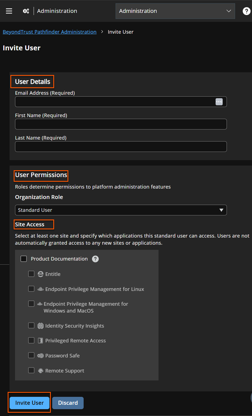Open the hamburger navigation menu
The width and height of the screenshot is (252, 416).
[x=9, y=11]
